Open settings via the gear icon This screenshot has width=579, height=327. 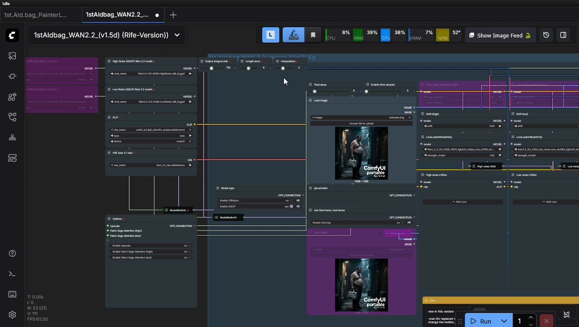click(12, 315)
